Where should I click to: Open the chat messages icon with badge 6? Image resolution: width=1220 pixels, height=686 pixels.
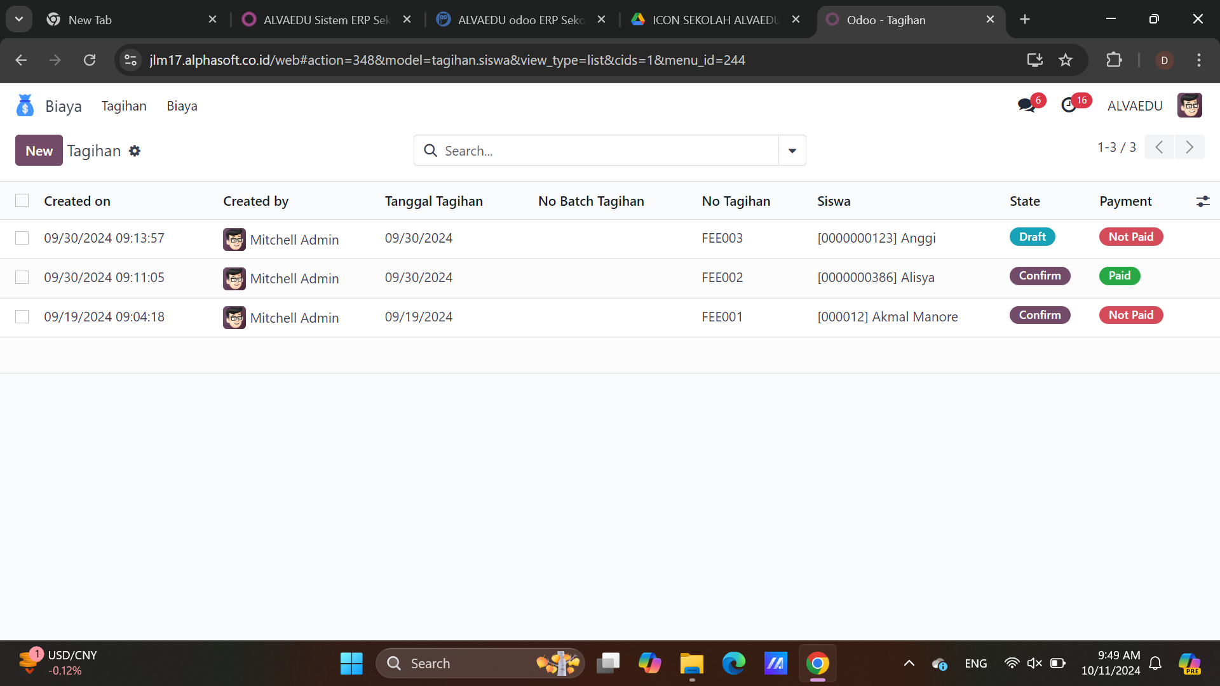click(x=1026, y=105)
